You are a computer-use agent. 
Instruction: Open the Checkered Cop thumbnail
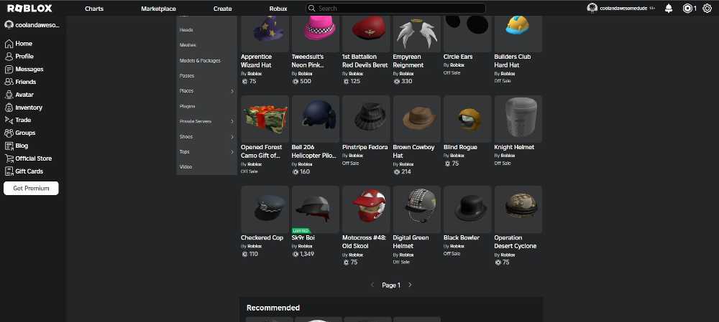tap(265, 209)
